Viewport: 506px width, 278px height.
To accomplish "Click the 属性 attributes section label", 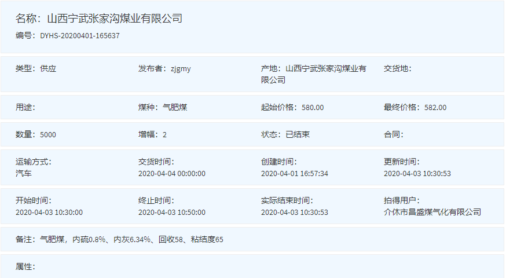I will coord(25,266).
